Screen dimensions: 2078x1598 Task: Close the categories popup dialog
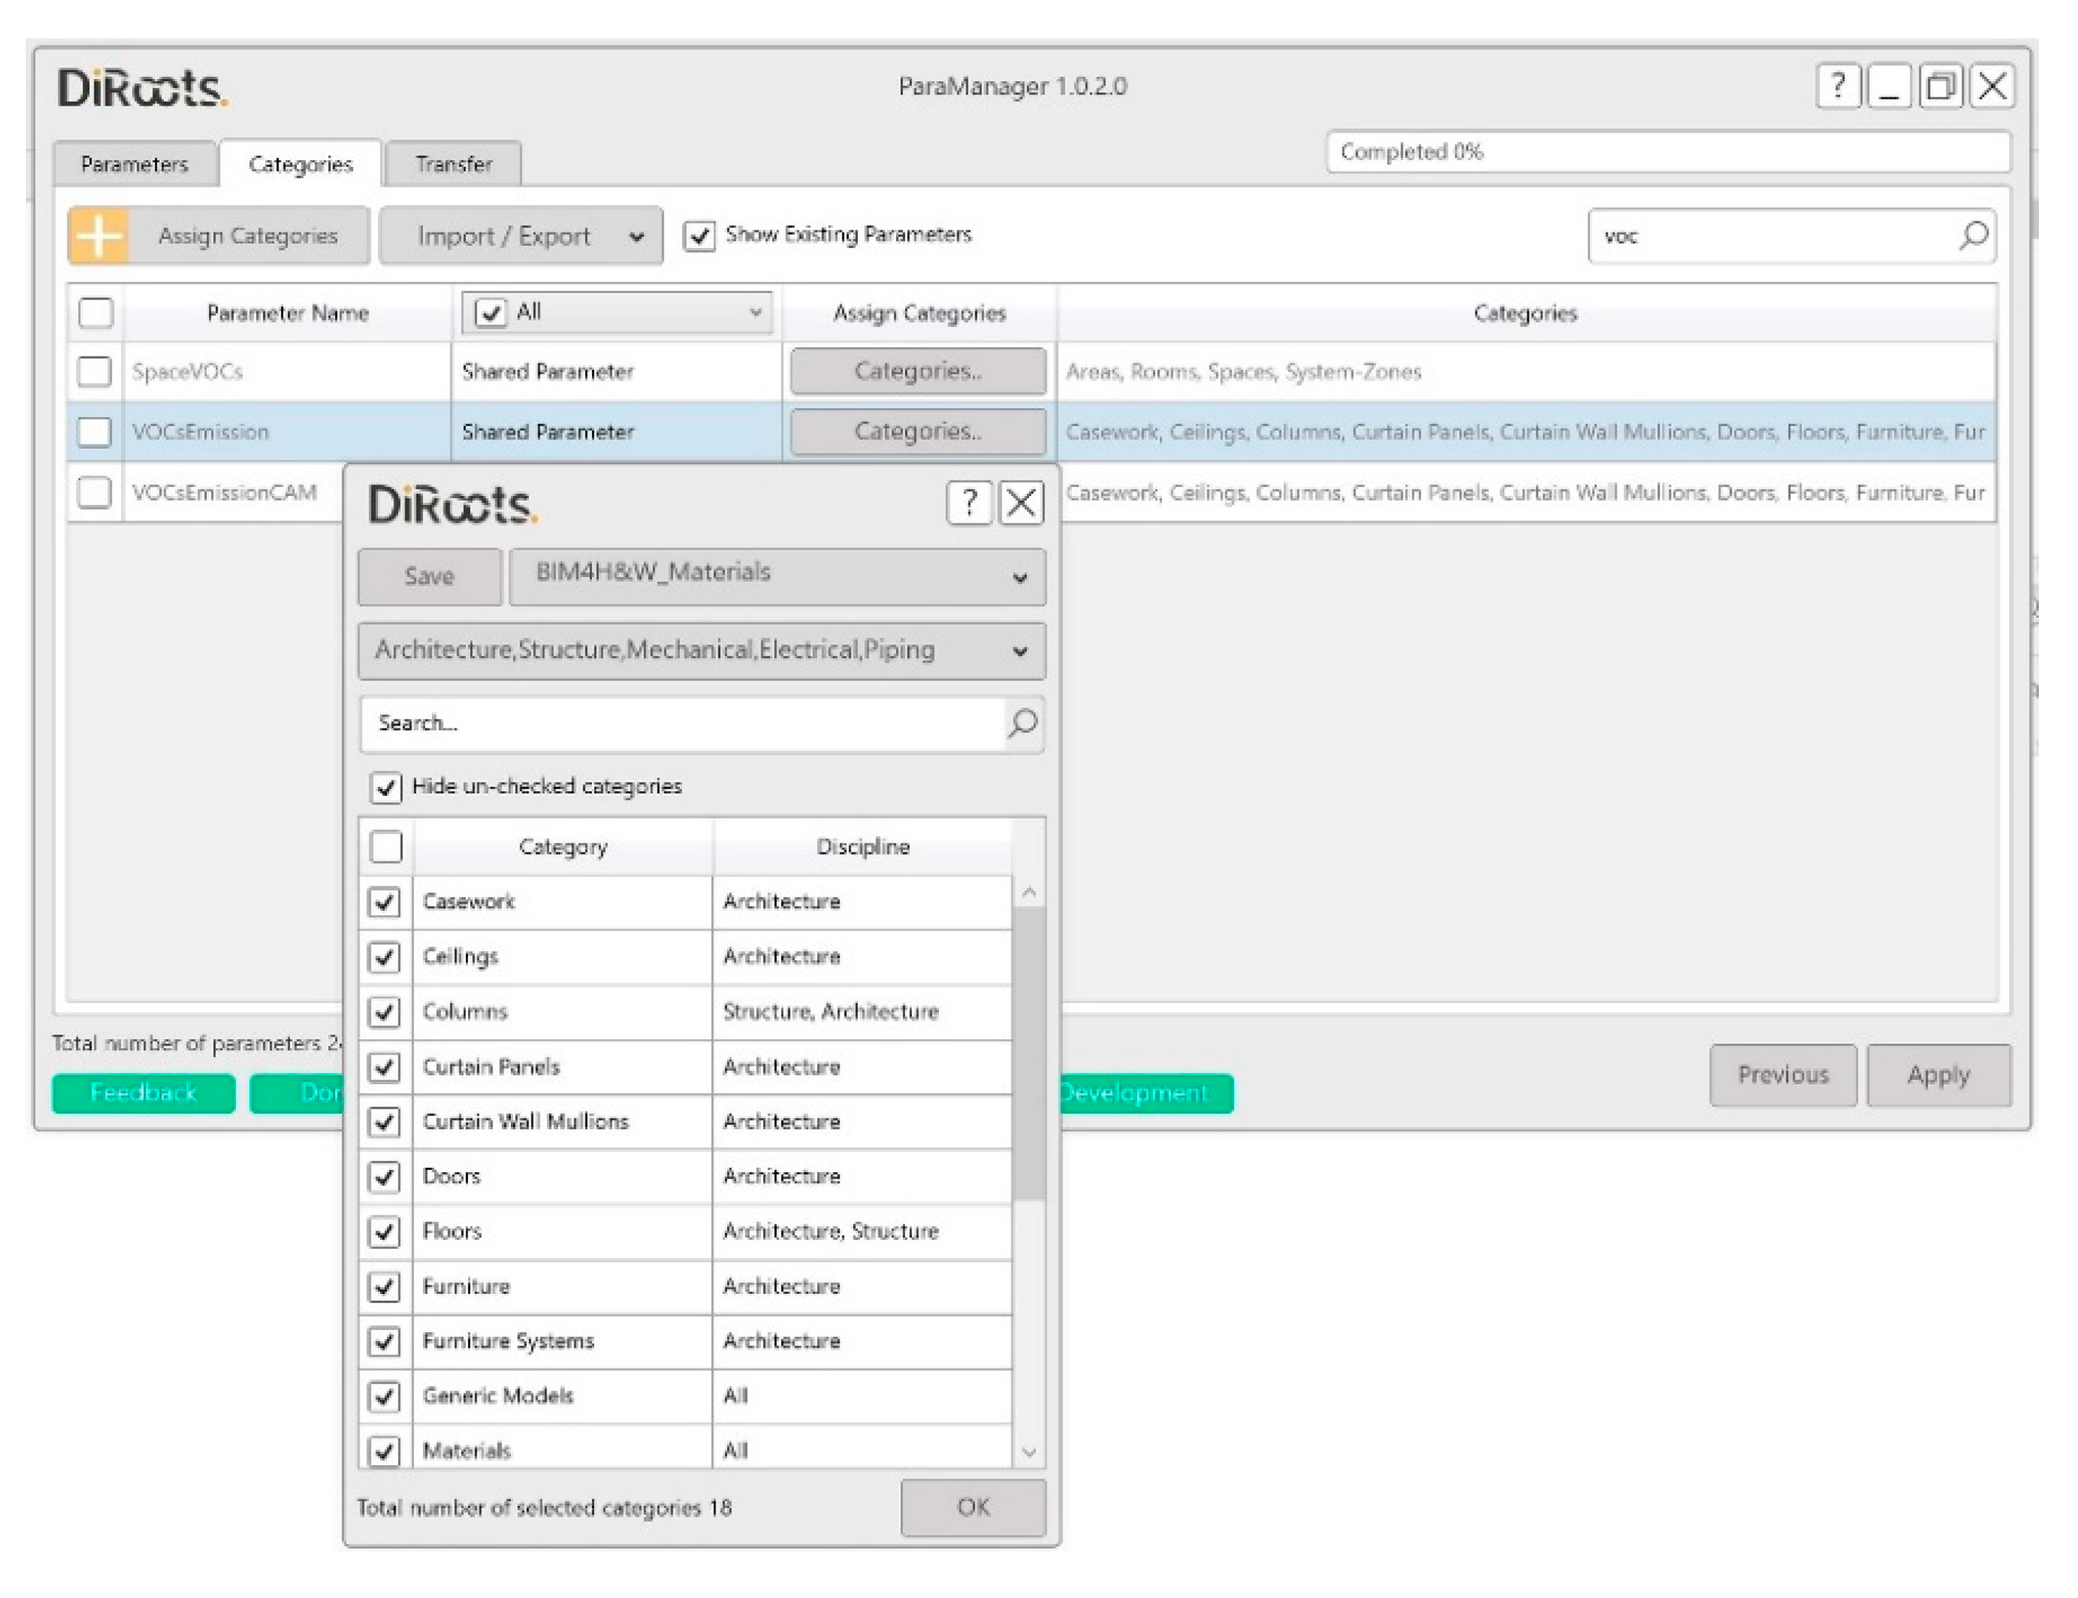1022,502
